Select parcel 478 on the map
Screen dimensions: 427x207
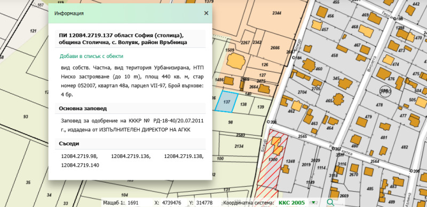pos(379,105)
